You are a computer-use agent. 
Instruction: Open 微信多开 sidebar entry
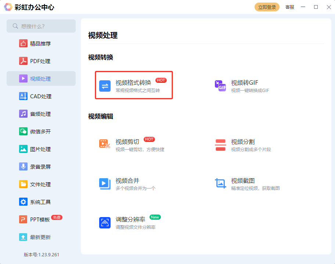pyautogui.click(x=41, y=131)
